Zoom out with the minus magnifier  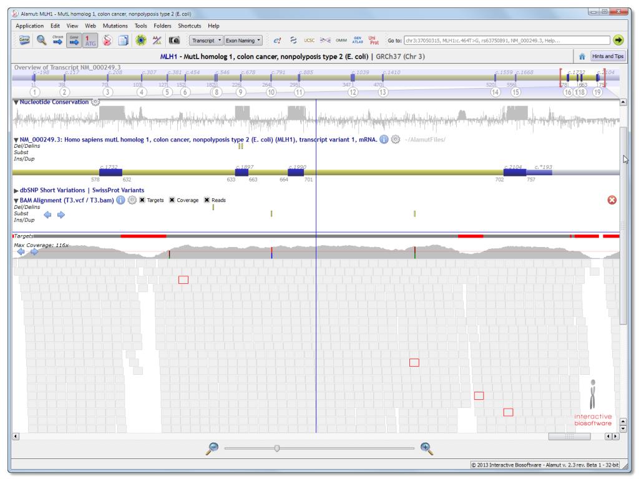(x=212, y=448)
